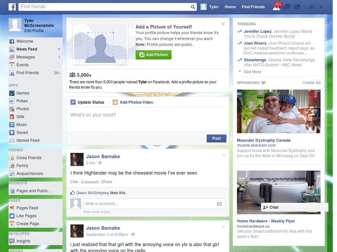Open Like Pages

pos(36,216)
